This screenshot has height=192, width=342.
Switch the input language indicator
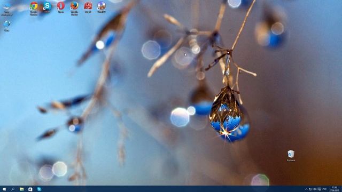pyautogui.click(x=324, y=189)
